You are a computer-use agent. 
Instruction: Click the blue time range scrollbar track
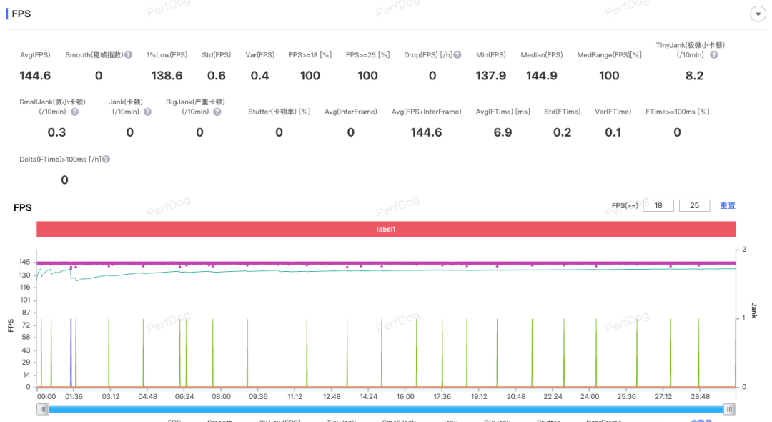(x=386, y=409)
